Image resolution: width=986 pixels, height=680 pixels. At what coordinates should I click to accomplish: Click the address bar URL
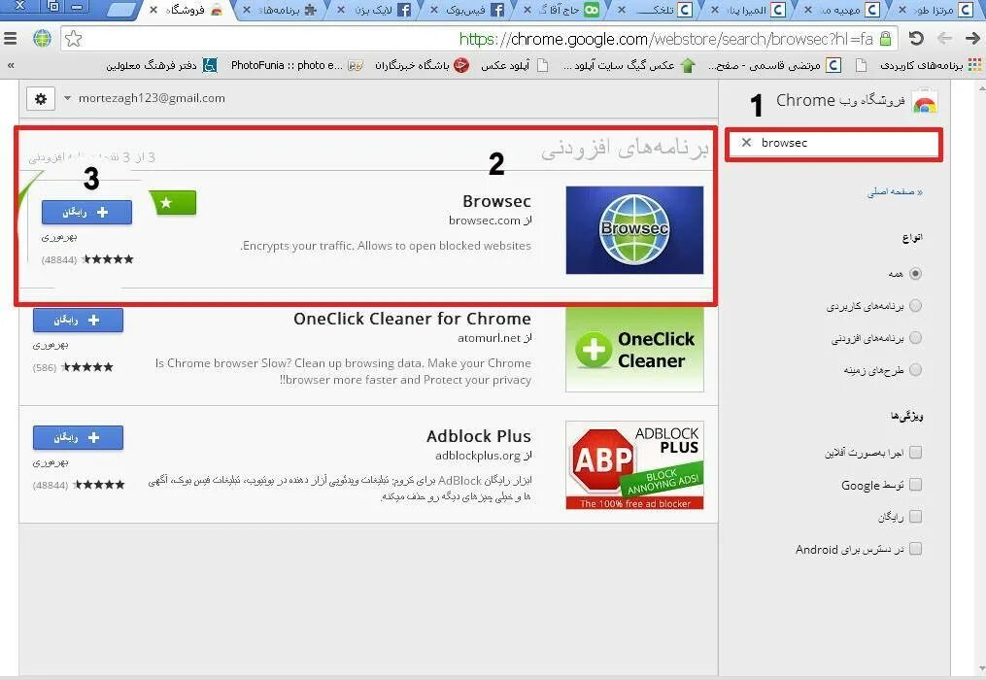point(666,39)
